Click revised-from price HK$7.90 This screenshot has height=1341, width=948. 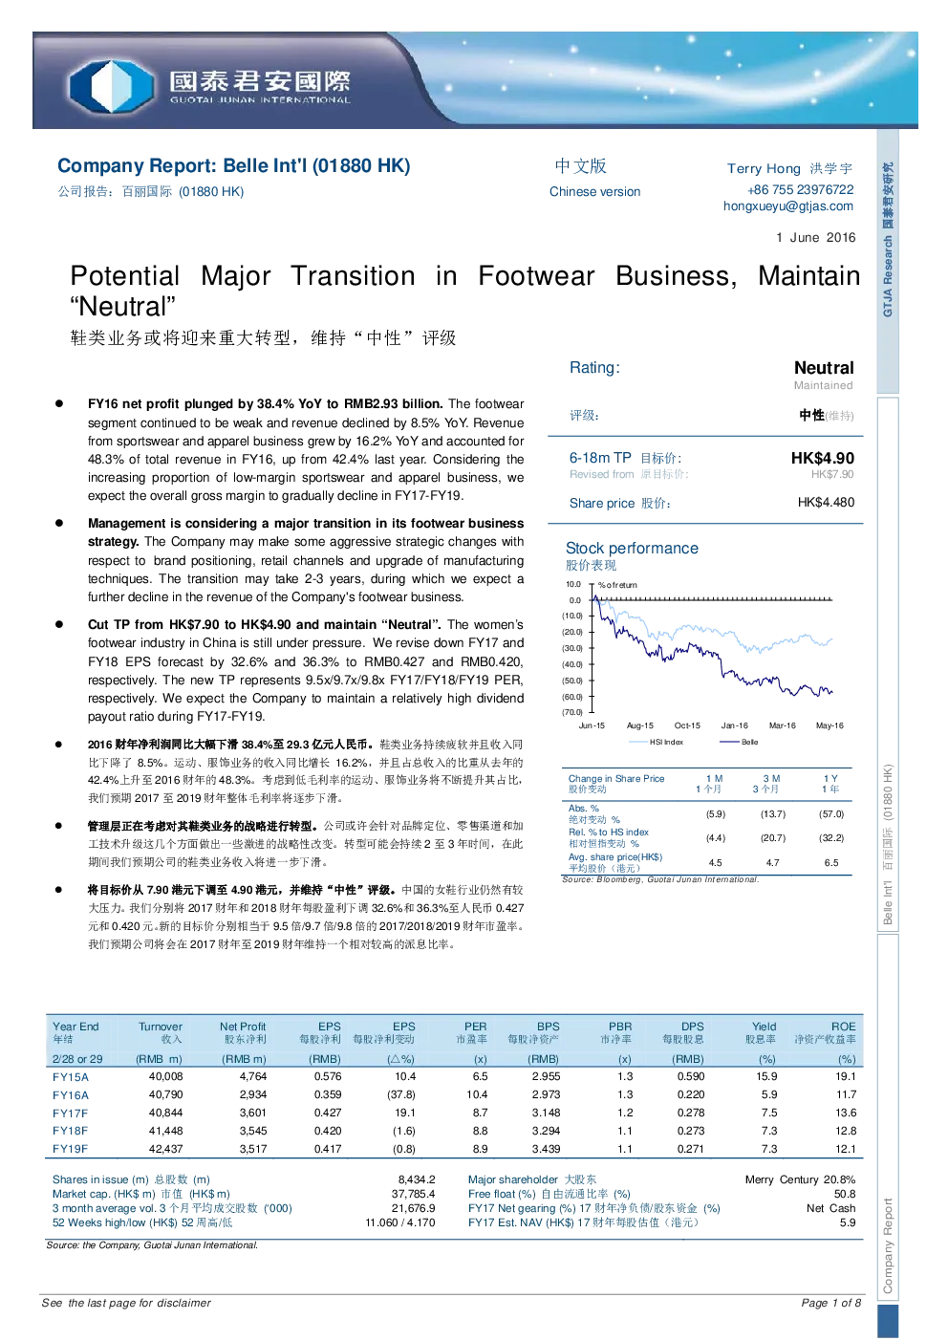click(x=832, y=474)
